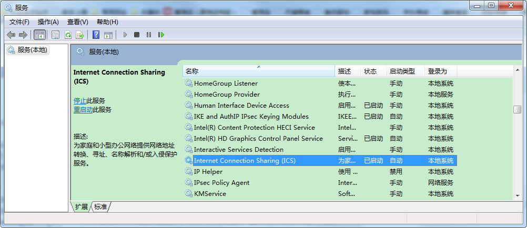Click 网络服务 logon of IPsec Policy Agent
527x228 pixels.
click(x=441, y=183)
